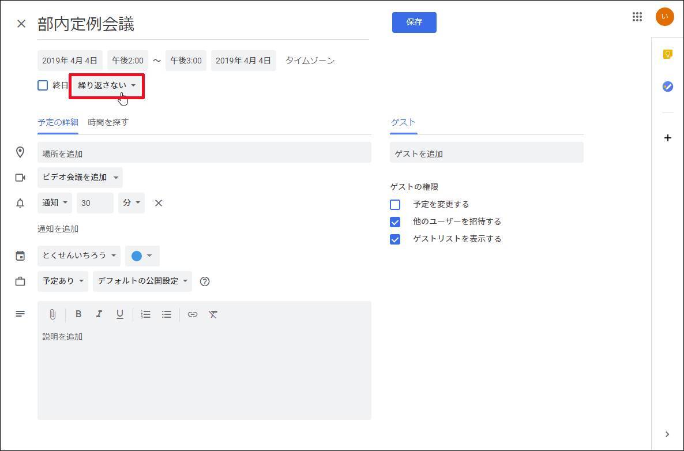Click the 場所を追加 location field
Viewport: 684px width, 451px height.
click(204, 153)
